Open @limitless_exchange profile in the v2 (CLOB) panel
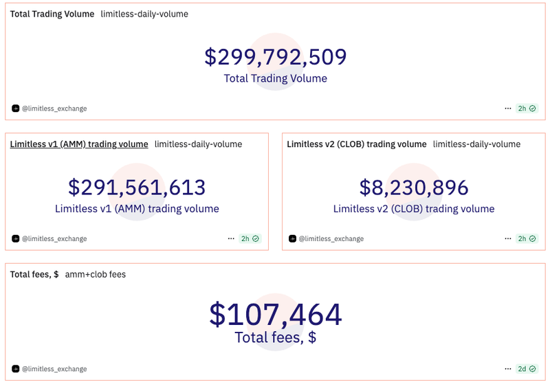 click(331, 238)
